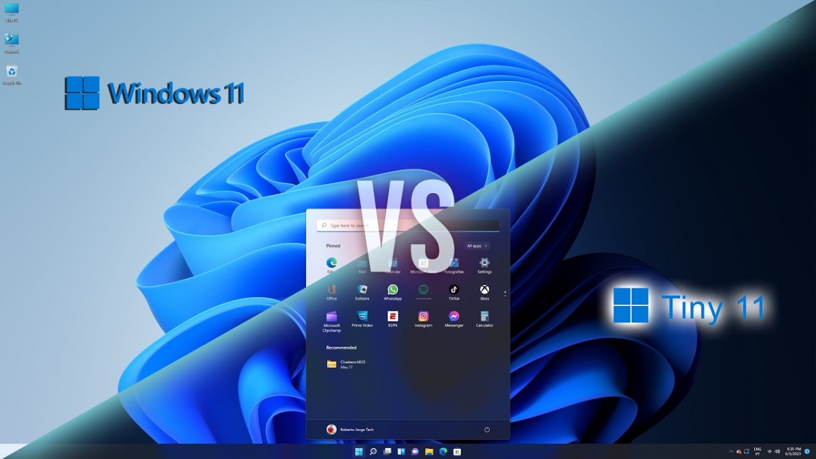Open File Explorer from the taskbar
Viewport: 816px width, 459px height.
pos(429,452)
